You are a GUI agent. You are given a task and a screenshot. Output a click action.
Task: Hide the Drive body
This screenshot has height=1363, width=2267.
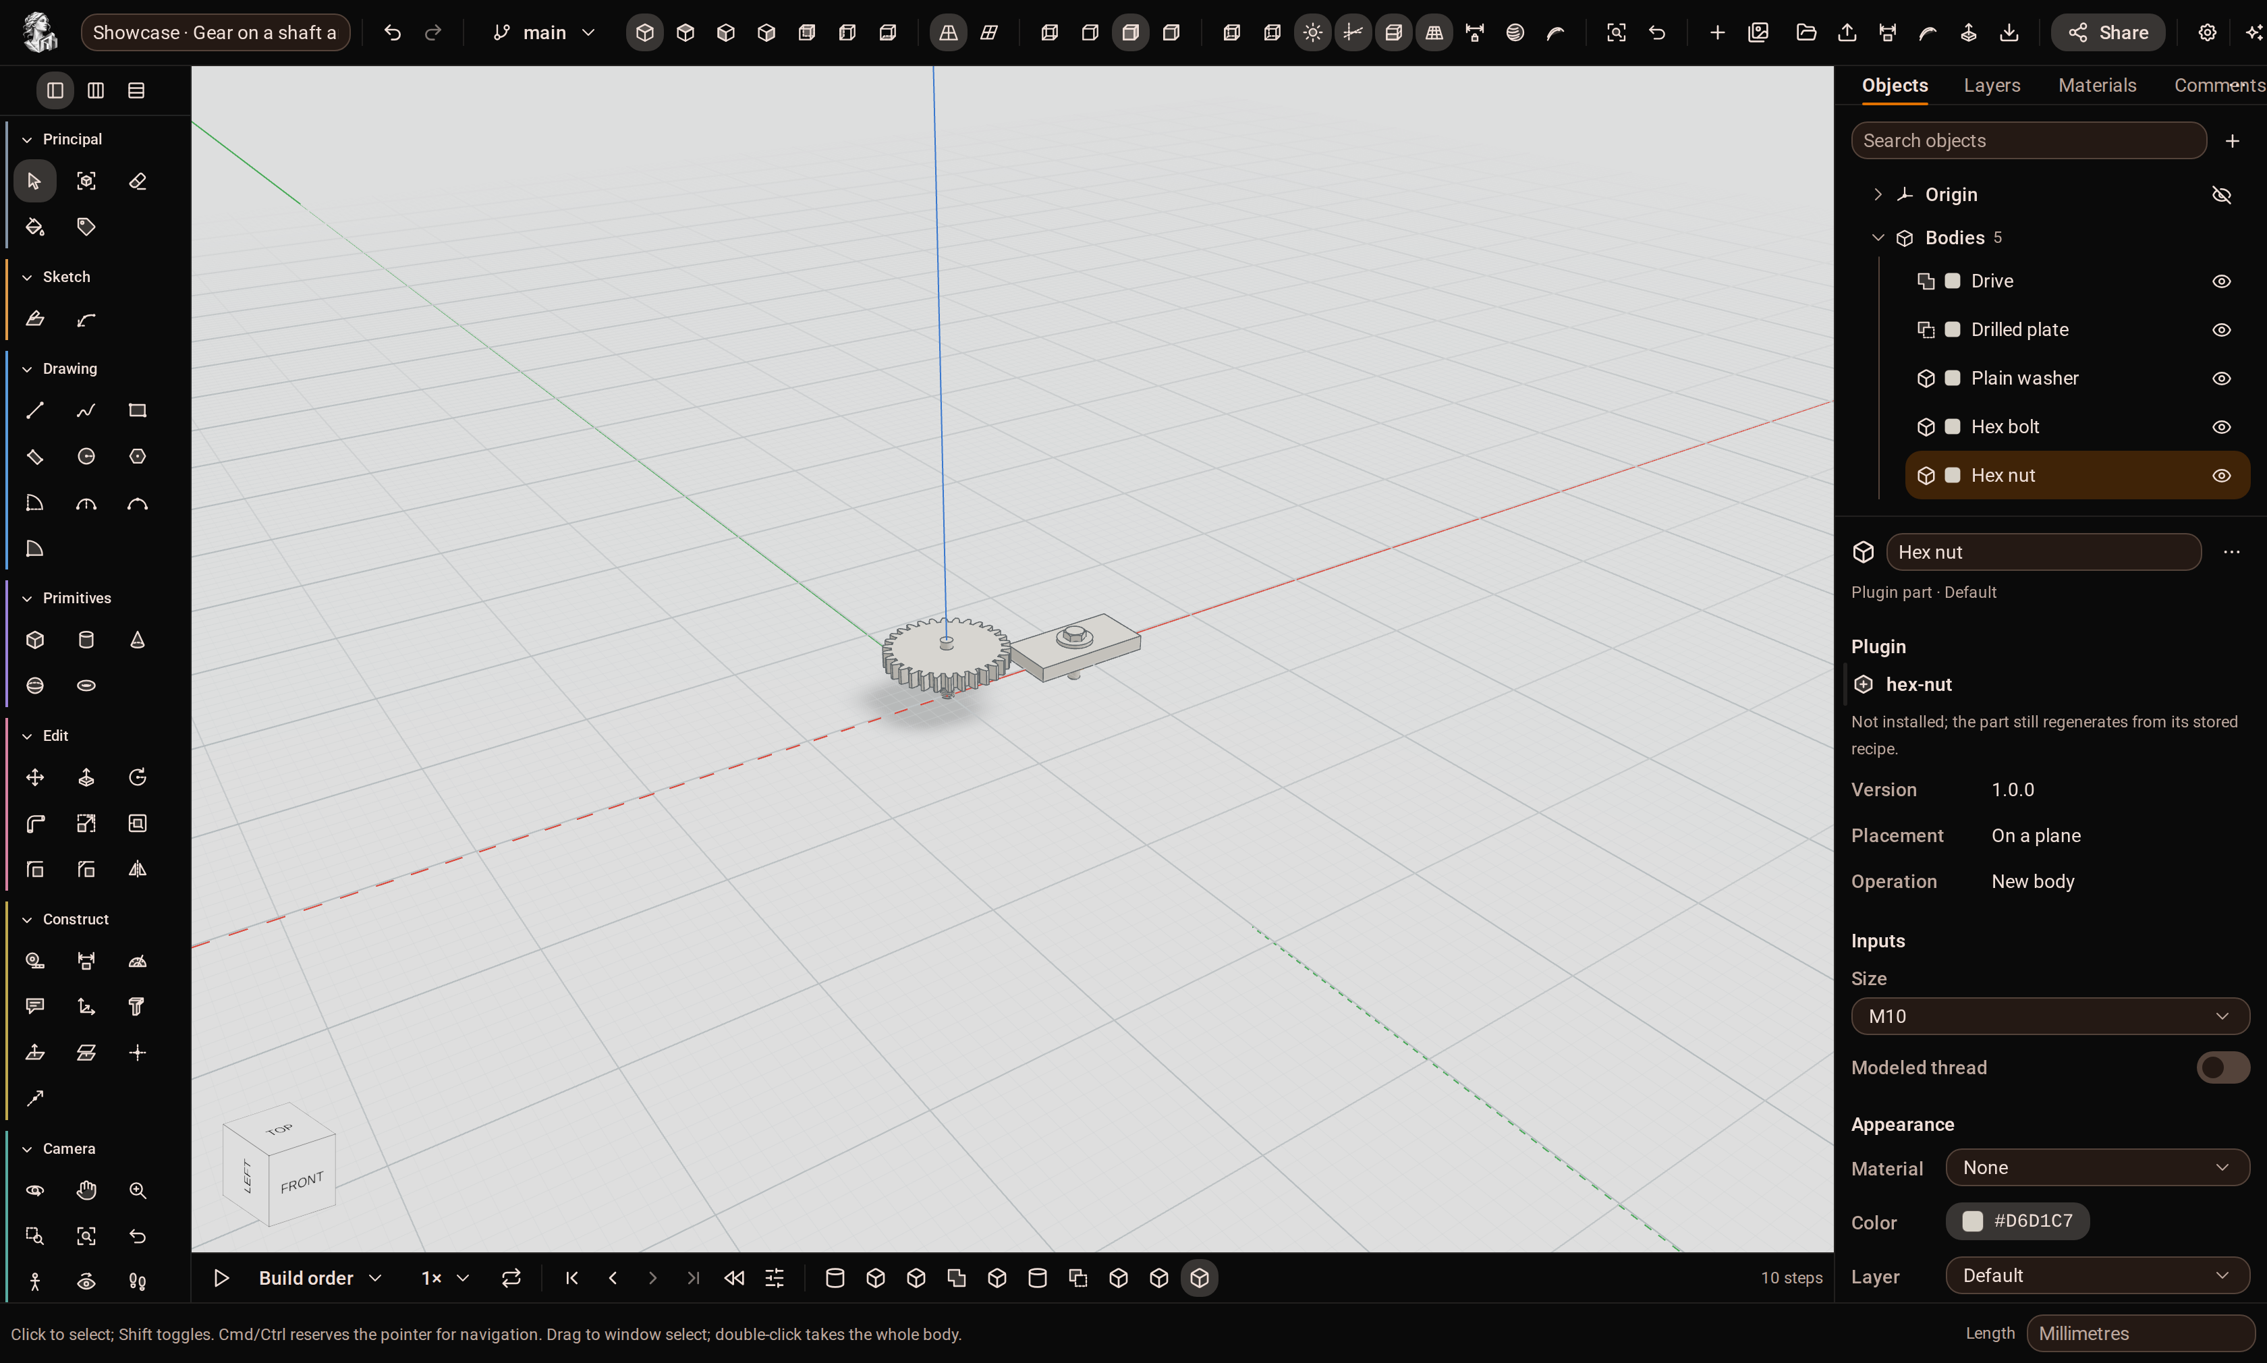pyautogui.click(x=2221, y=282)
